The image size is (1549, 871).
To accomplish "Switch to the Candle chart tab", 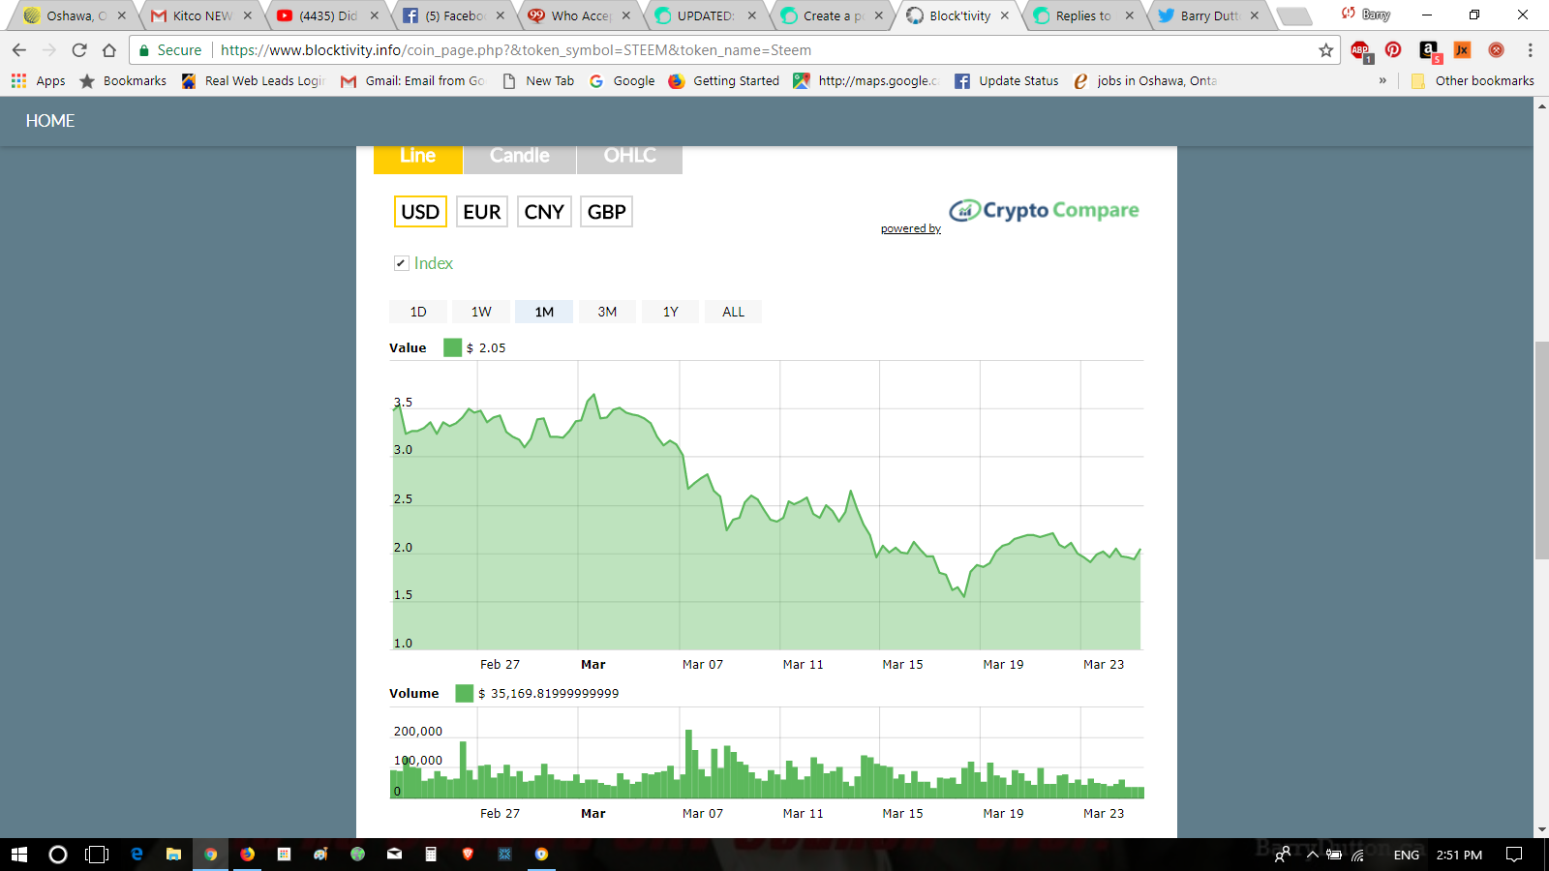I will pos(520,158).
